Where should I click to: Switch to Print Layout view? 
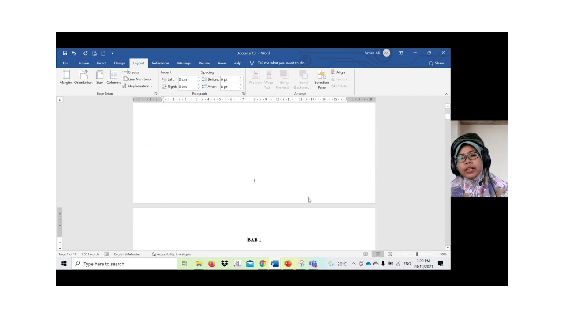point(378,254)
